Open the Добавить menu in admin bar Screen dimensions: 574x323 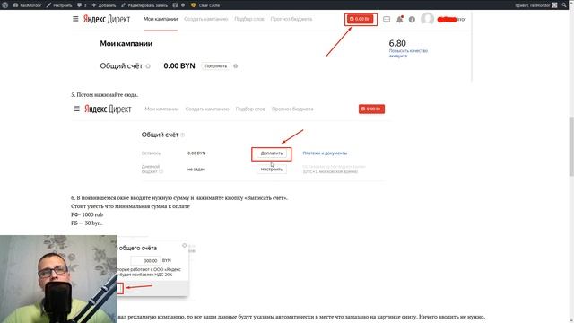tap(104, 5)
